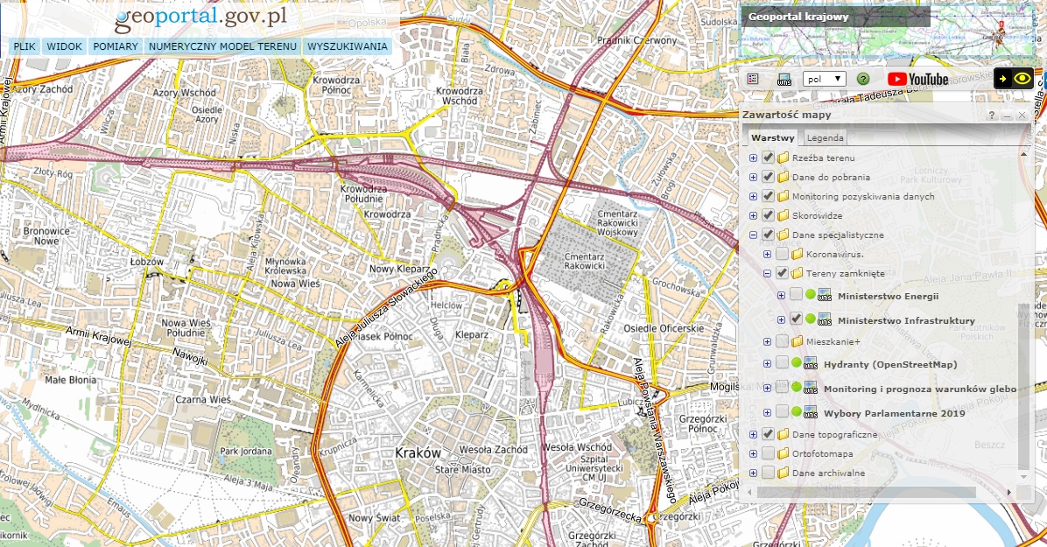
Task: Uncheck the Dane specjalistyczne checkbox
Action: (768, 235)
